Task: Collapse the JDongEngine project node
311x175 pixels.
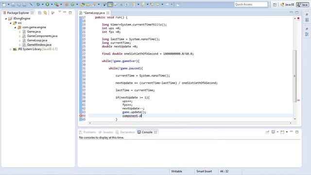Action: tap(6, 18)
